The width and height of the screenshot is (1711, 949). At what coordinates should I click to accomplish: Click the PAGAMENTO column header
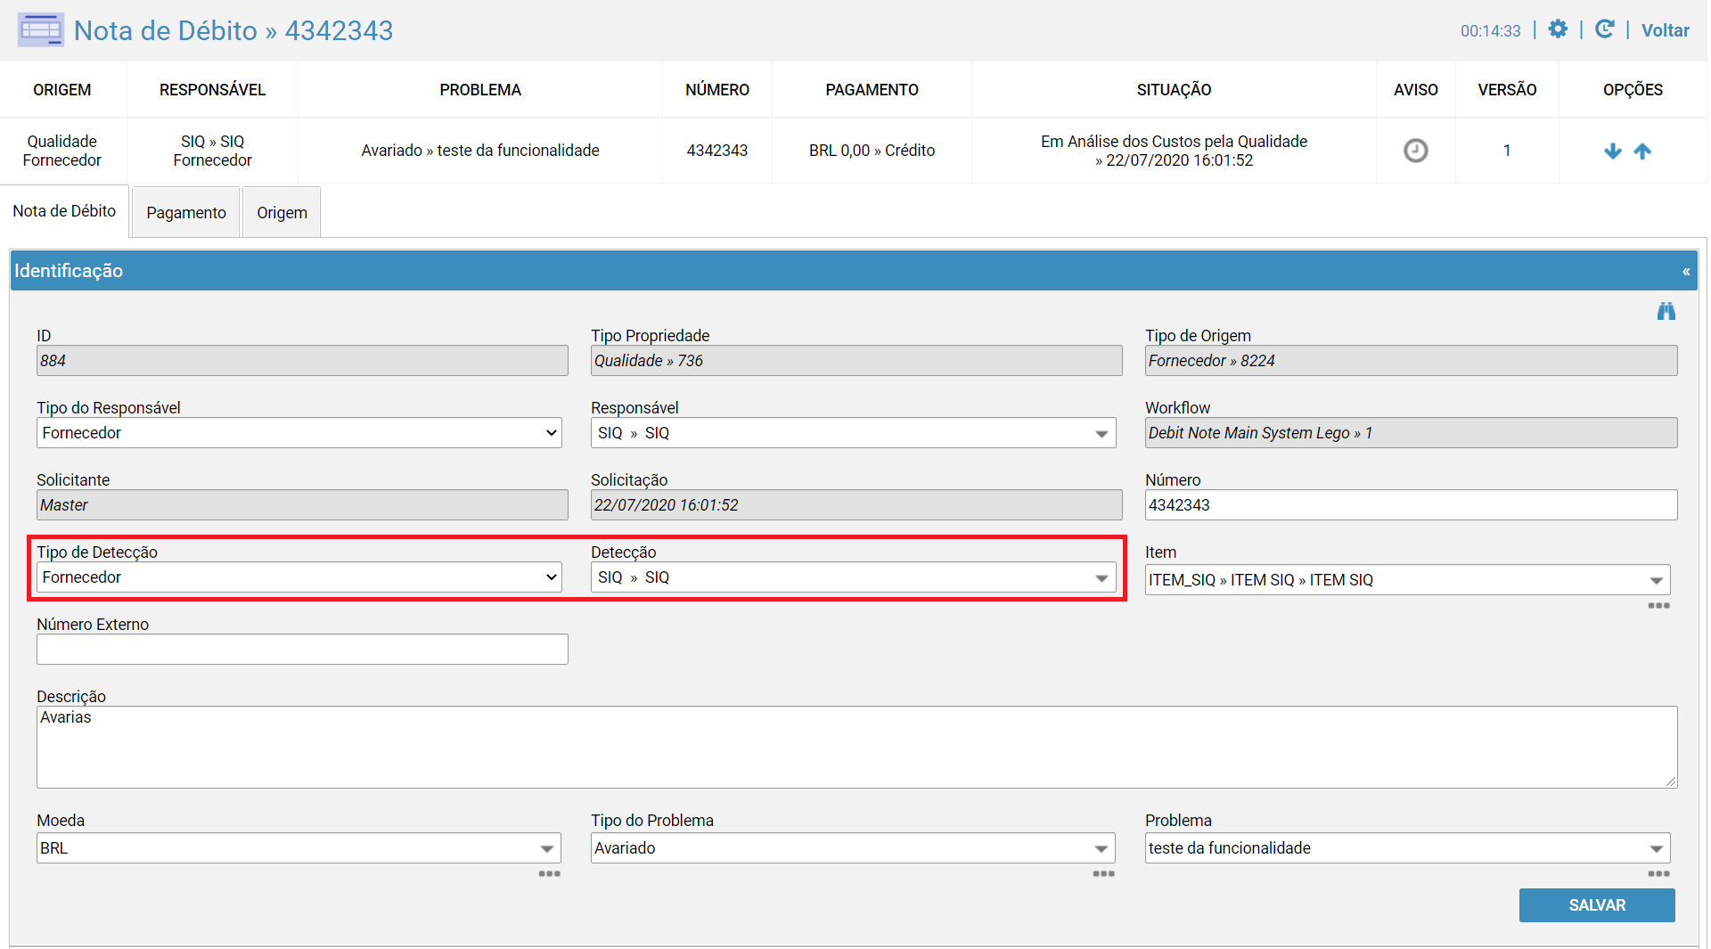click(872, 90)
